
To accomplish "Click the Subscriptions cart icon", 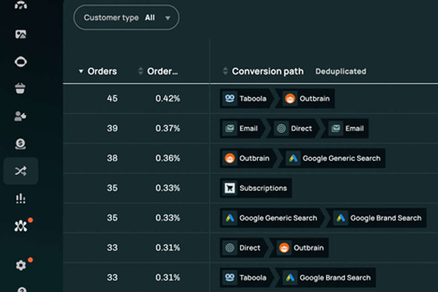I will tap(229, 188).
